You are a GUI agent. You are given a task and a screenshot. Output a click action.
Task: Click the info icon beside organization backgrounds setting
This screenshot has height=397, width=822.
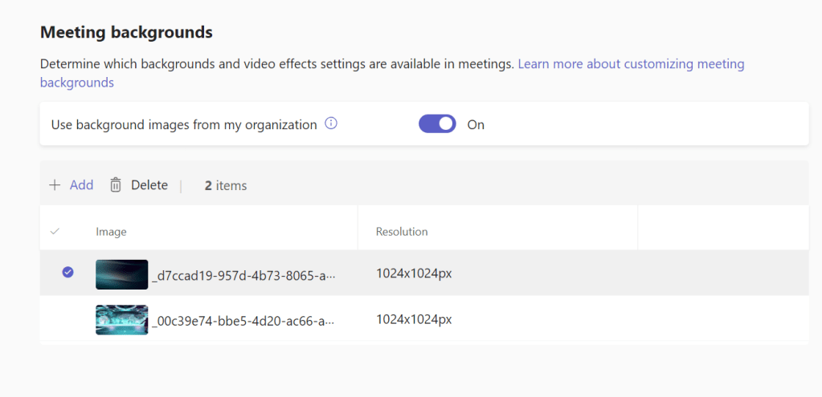click(x=330, y=124)
